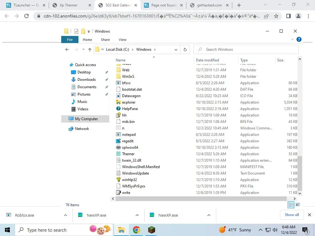The height and width of the screenshot is (236, 315).
Task: Open second NewXP.exe download options arrow
Action: 209,215
